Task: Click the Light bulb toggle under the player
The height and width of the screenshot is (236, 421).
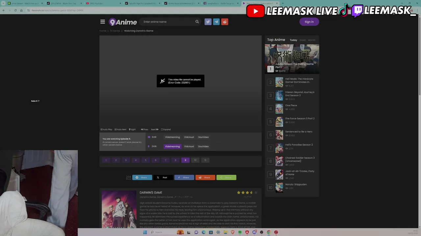Action: [132, 129]
